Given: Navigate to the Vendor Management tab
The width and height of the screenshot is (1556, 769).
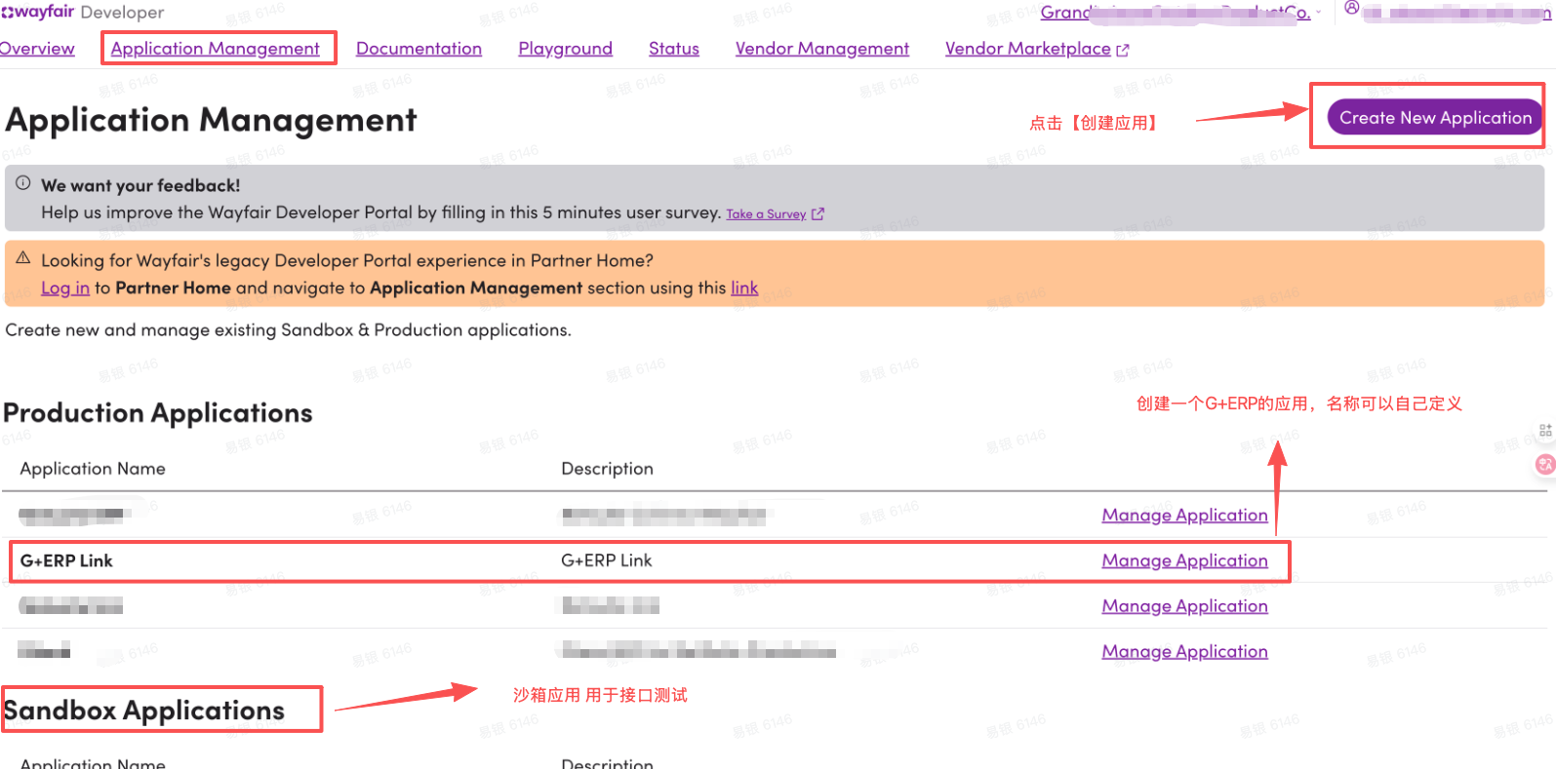Looking at the screenshot, I should (x=822, y=49).
